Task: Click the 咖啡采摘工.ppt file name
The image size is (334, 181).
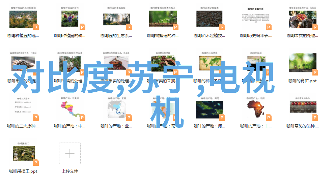Action: (x=23, y=171)
